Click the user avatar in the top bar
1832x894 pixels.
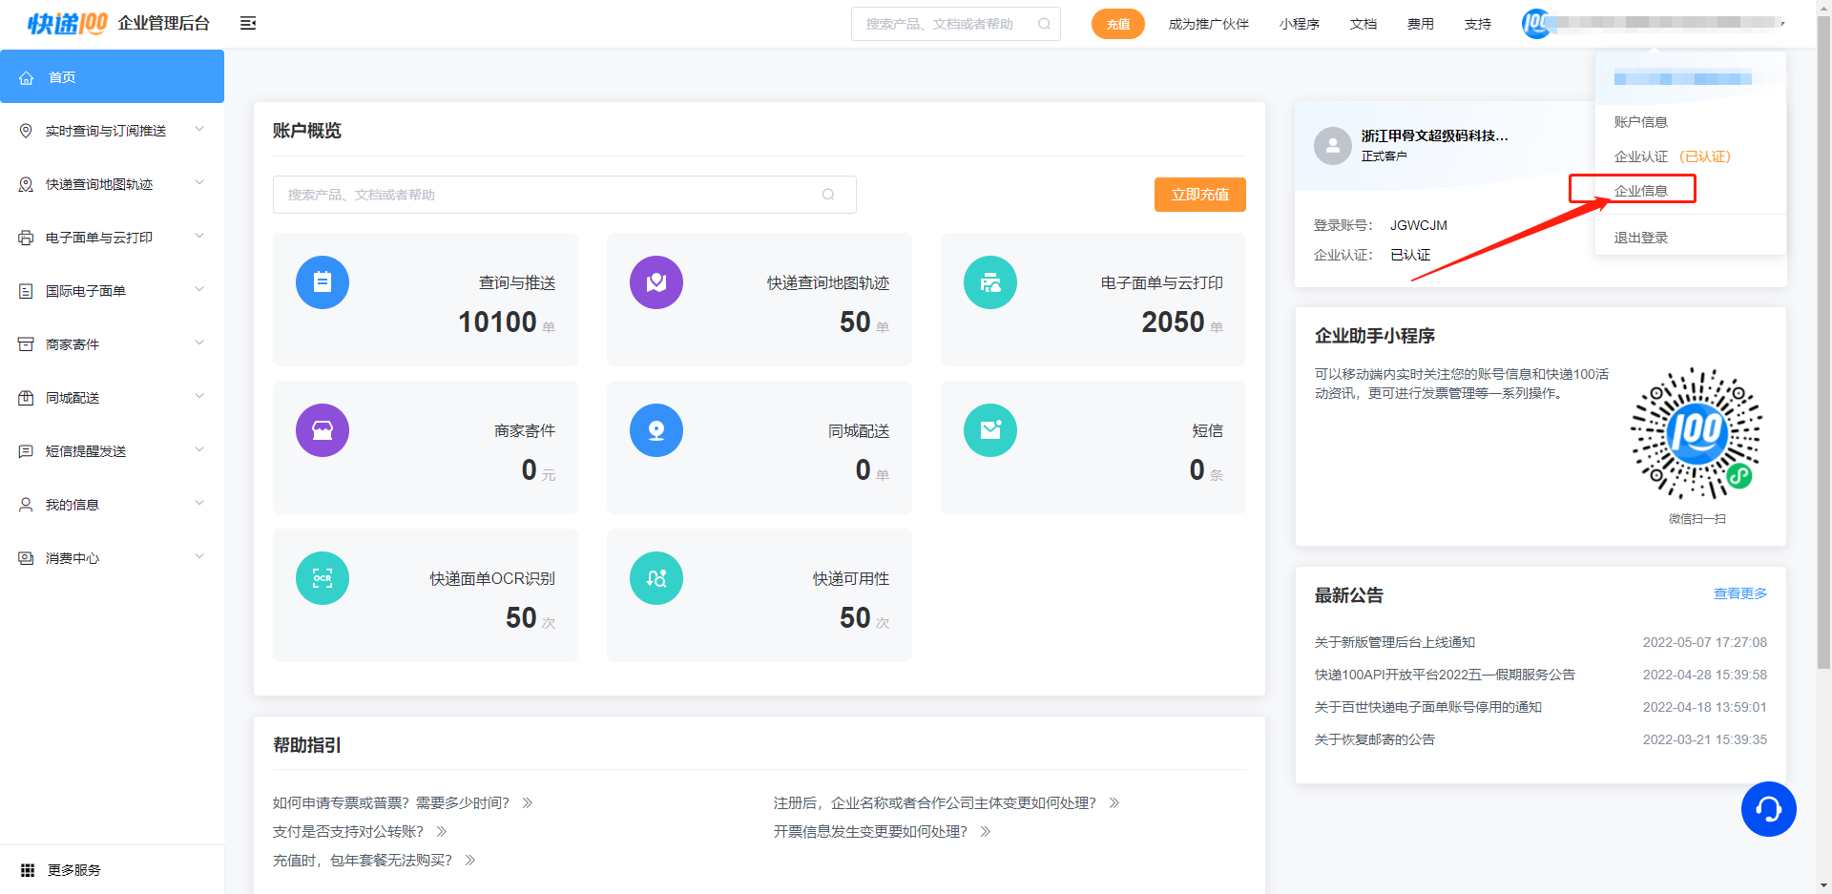coord(1536,24)
